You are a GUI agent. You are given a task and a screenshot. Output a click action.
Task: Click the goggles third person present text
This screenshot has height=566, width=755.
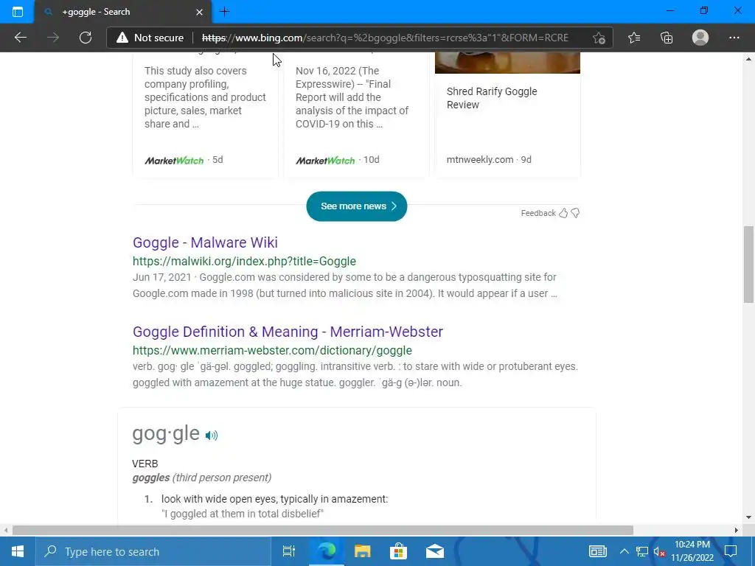(202, 478)
